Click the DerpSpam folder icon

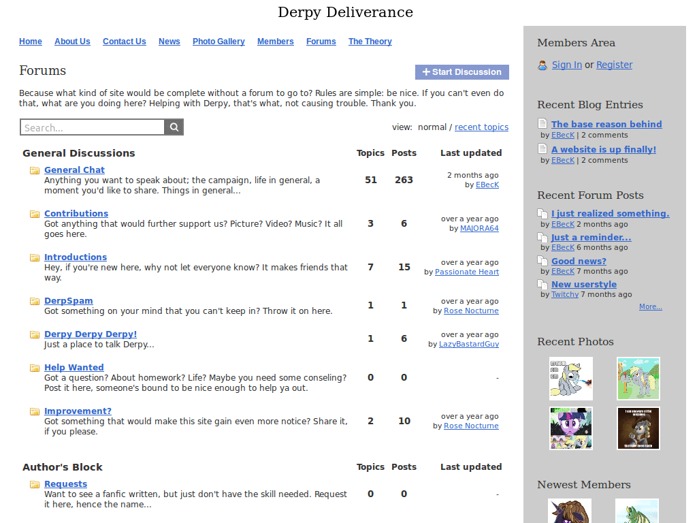pyautogui.click(x=35, y=301)
